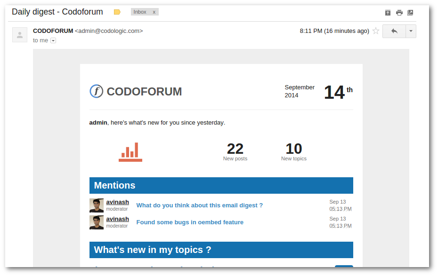This screenshot has width=438, height=276.
Task: Open more reply options dropdown arrow
Action: point(411,31)
